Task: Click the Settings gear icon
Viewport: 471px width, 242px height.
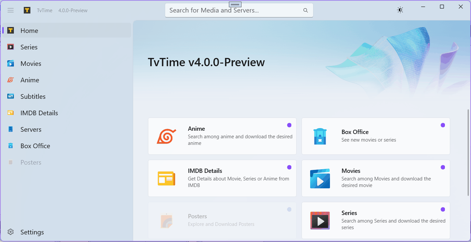Action: tap(11, 232)
